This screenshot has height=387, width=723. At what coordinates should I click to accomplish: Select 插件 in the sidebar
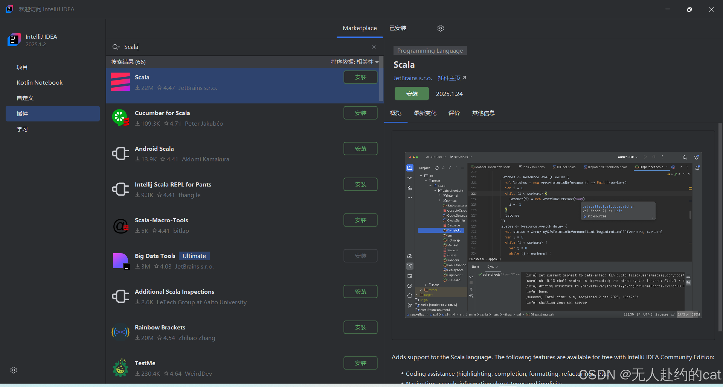pyautogui.click(x=53, y=114)
